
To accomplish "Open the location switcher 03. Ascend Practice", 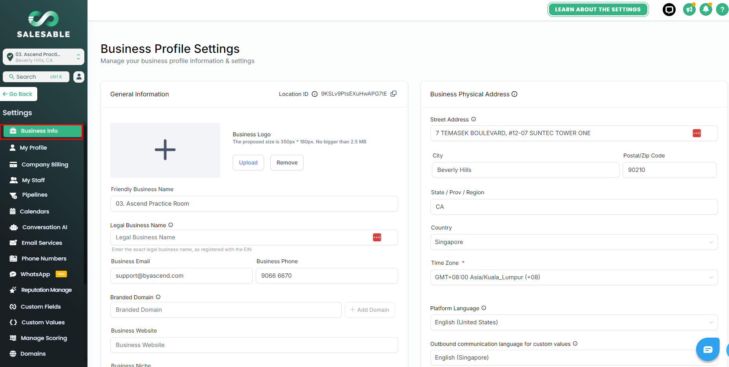I will [44, 57].
